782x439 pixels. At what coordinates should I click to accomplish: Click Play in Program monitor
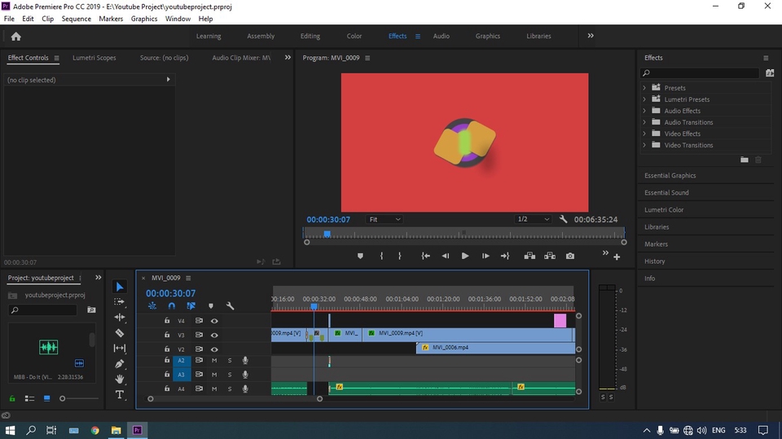coord(465,256)
